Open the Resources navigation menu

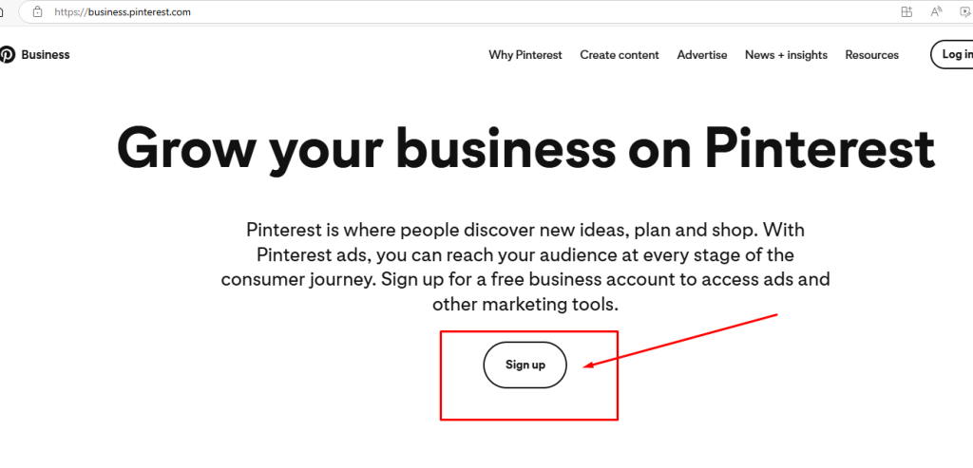pyautogui.click(x=871, y=55)
